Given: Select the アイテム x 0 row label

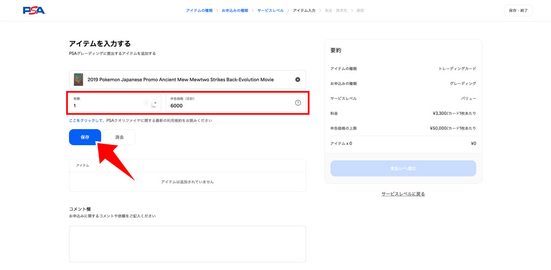Looking at the screenshot, I should (341, 143).
